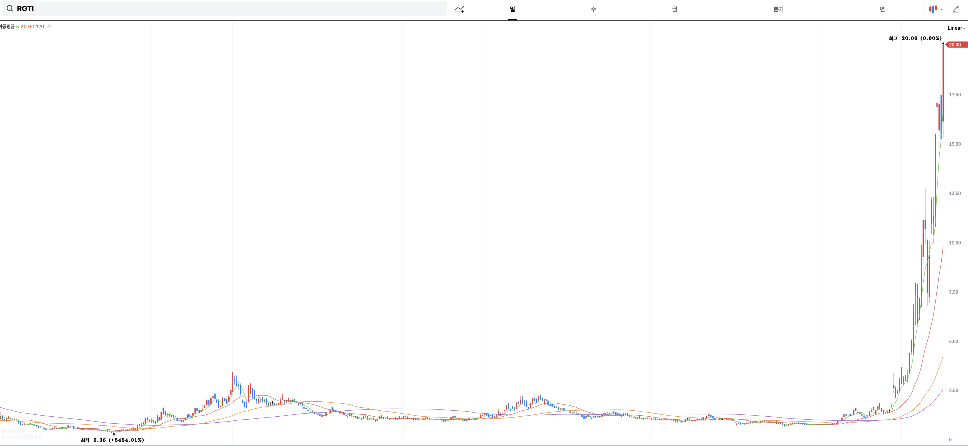Select the pencil drawing tool

(x=956, y=9)
